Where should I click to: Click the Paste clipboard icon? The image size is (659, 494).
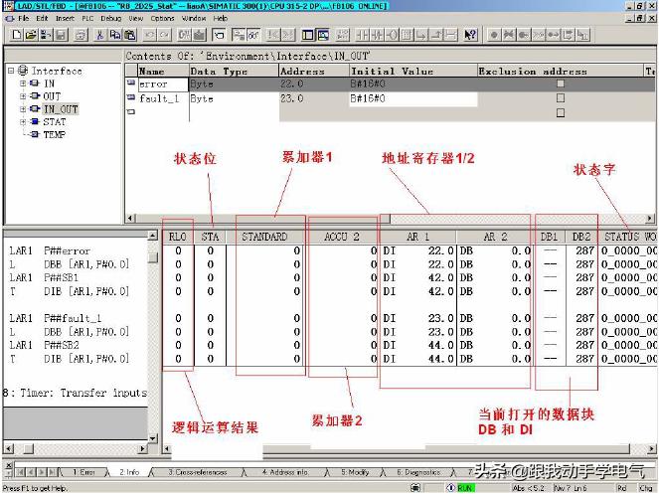tap(130, 35)
